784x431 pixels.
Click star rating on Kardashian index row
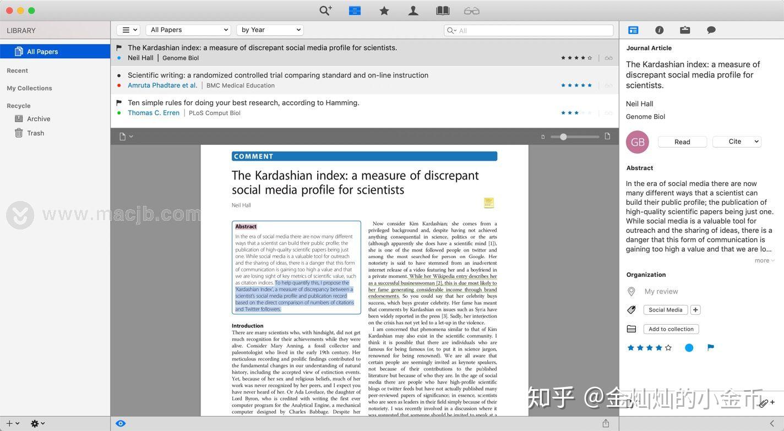576,58
